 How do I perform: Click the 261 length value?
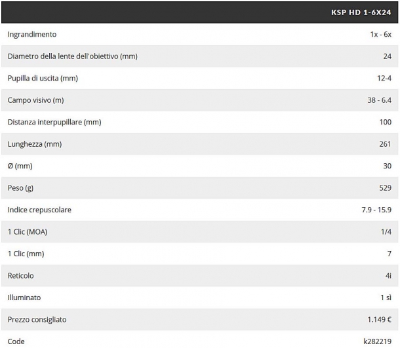click(x=385, y=144)
